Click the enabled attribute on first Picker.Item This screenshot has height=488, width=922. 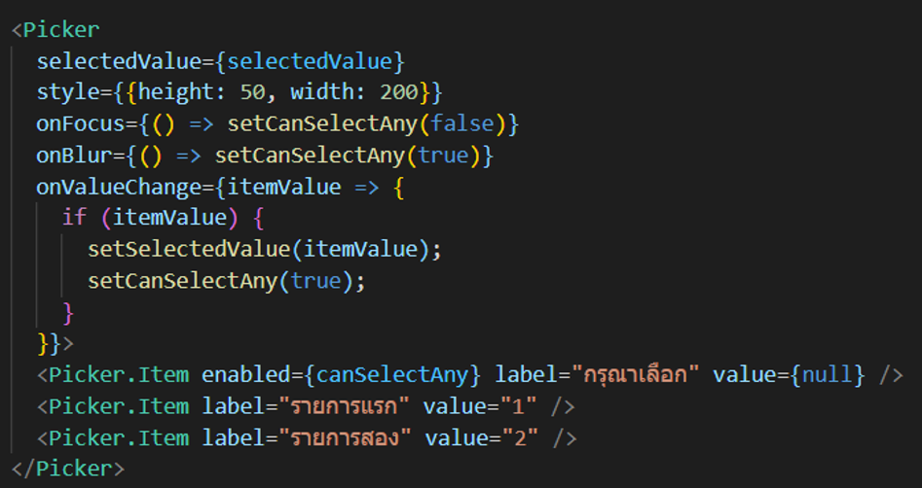pos(245,374)
